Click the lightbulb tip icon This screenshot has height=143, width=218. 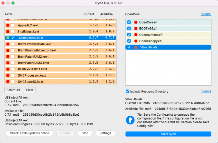pos(131,120)
